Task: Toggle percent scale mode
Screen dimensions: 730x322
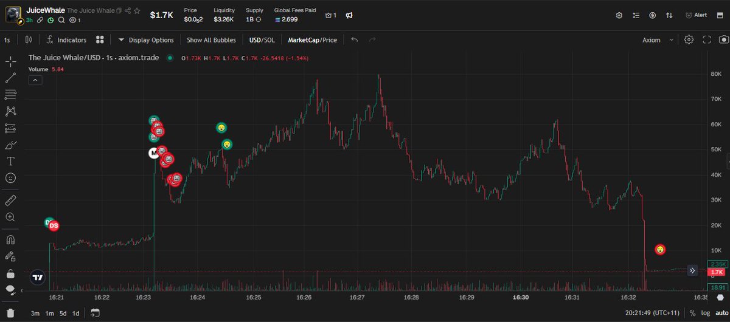Action: click(x=692, y=313)
